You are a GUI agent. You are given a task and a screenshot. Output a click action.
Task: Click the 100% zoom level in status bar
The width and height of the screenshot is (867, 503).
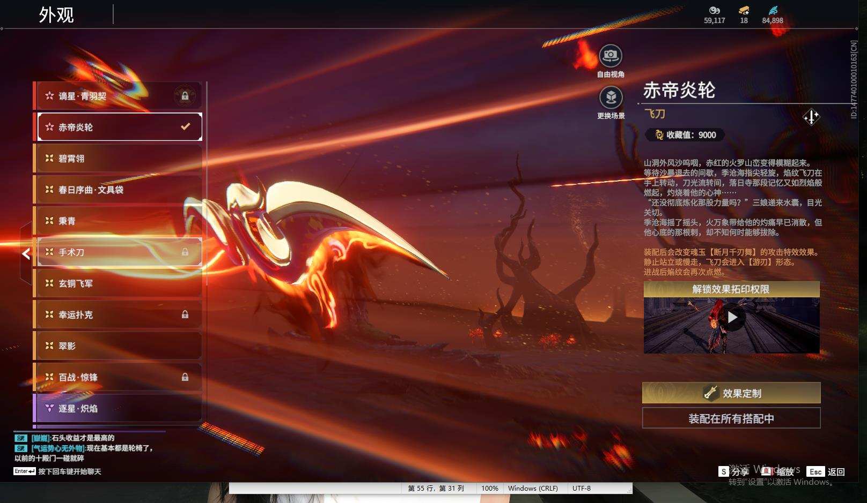coord(489,488)
